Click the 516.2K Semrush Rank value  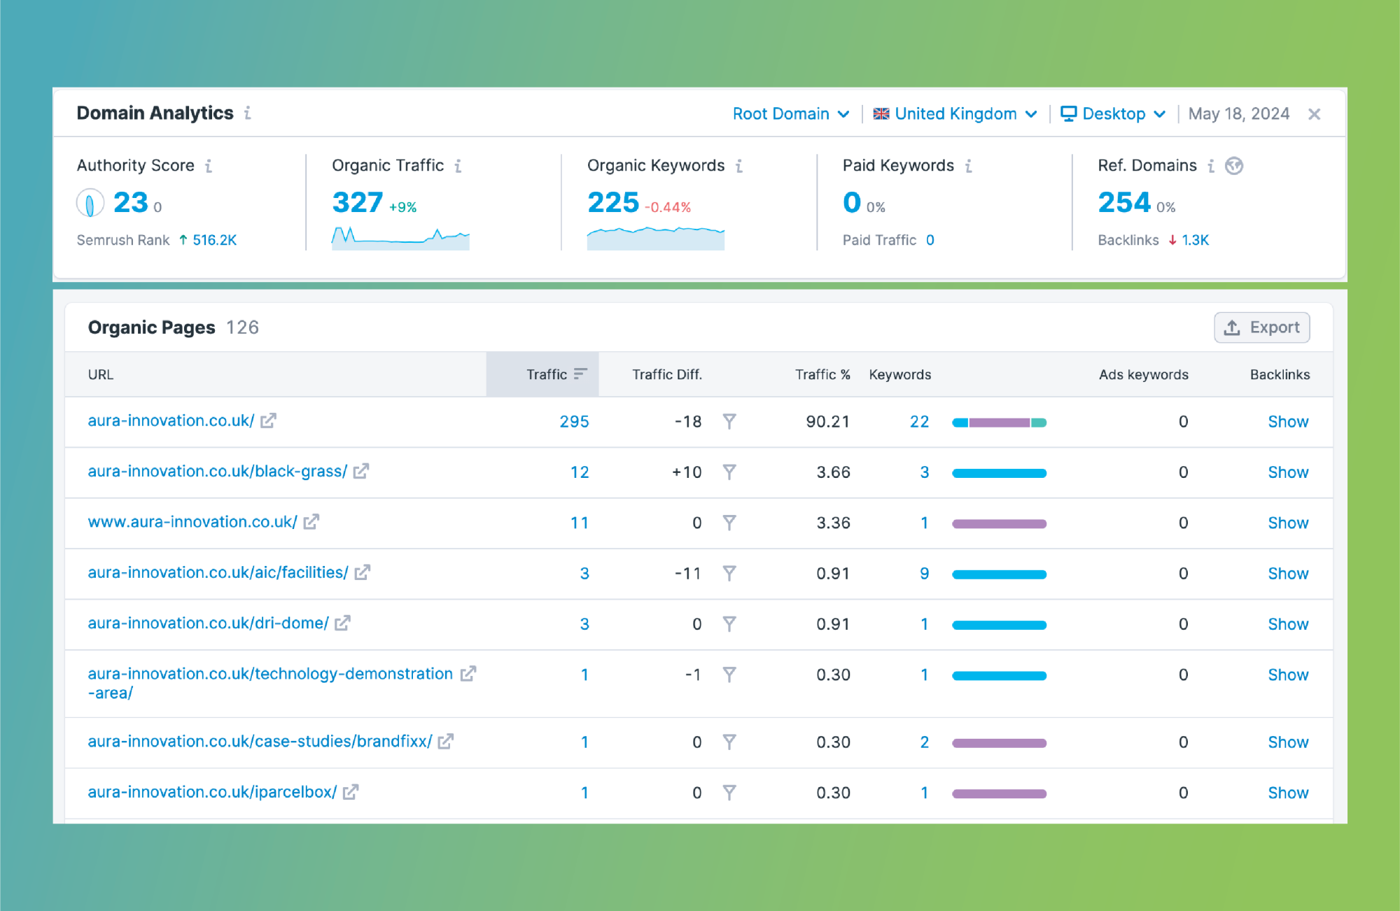(214, 240)
